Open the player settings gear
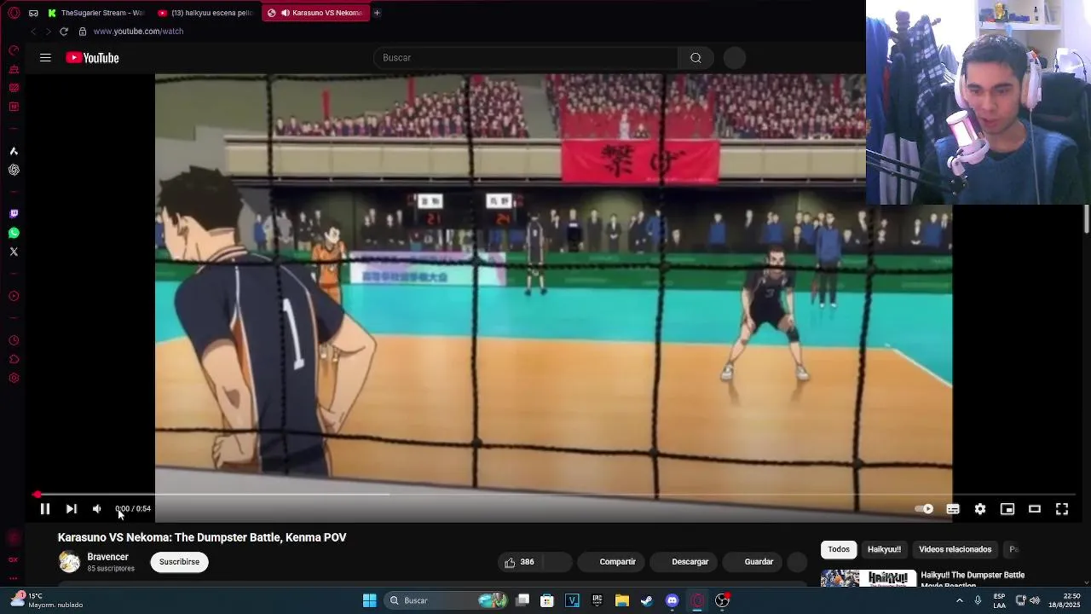 (x=980, y=509)
